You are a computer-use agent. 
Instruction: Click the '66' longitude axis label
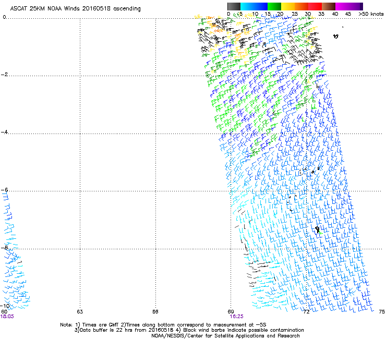point(155,312)
